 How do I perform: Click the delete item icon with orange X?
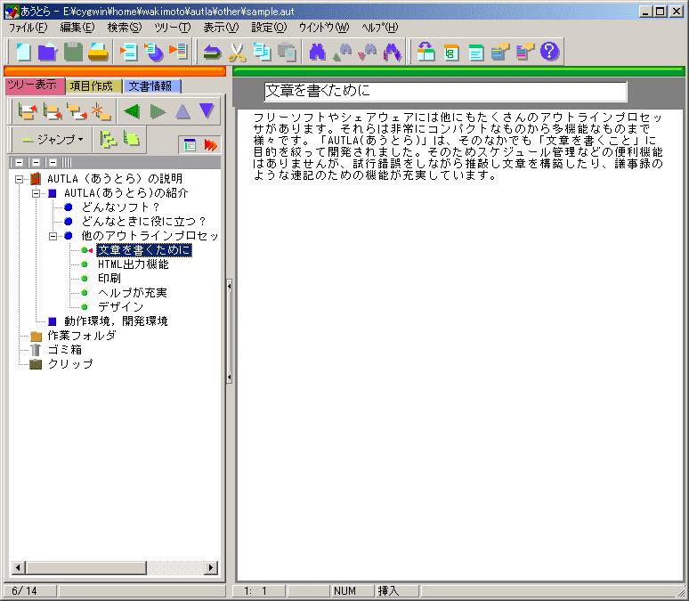[101, 111]
